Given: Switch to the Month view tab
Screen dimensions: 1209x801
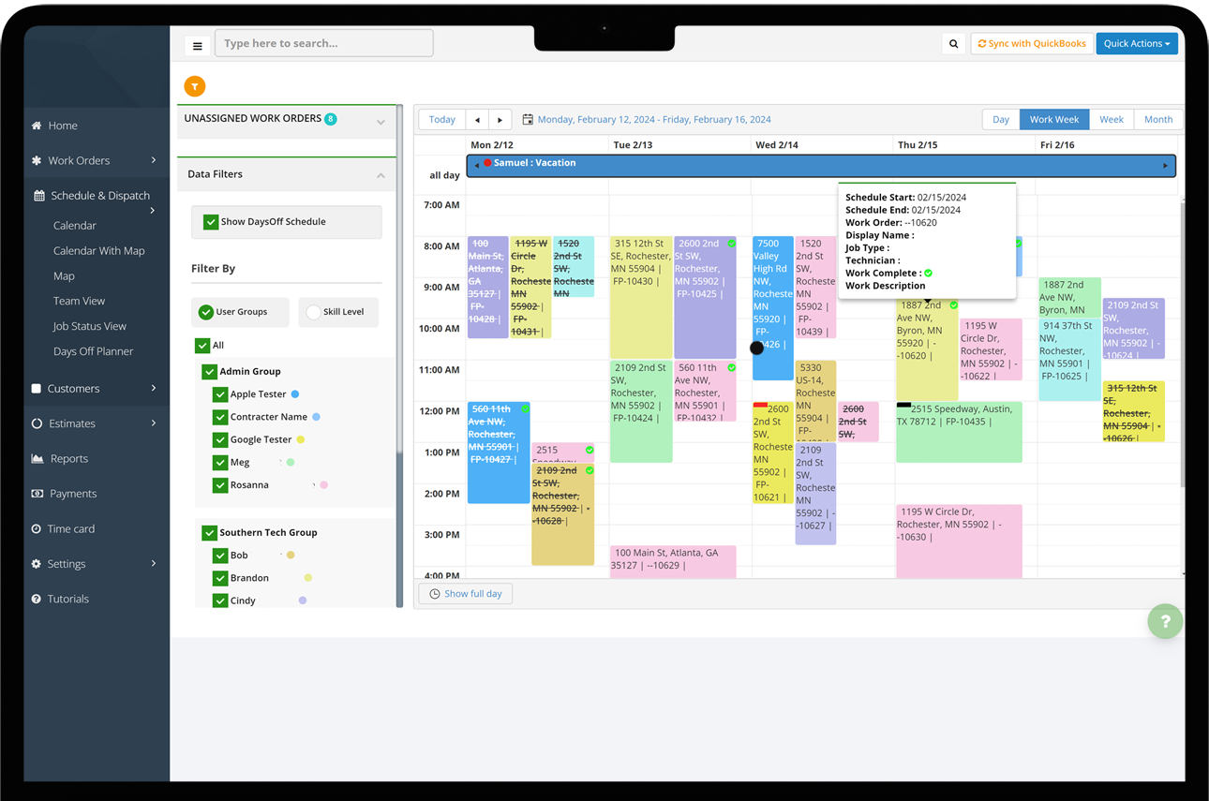Looking at the screenshot, I should tap(1157, 120).
